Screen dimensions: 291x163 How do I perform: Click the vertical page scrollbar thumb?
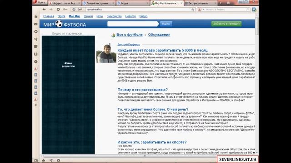coord(256,26)
